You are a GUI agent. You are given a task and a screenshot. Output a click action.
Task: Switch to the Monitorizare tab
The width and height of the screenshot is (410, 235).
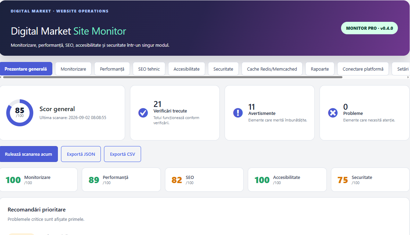point(73,69)
